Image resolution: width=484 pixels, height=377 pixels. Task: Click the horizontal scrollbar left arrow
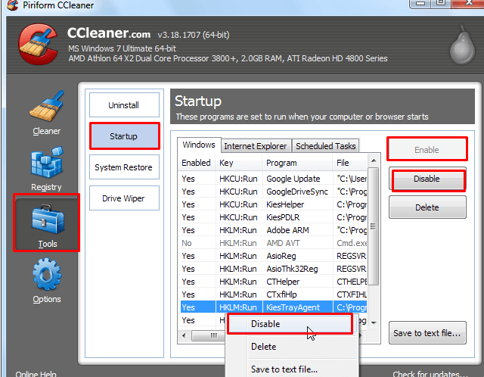pos(184,335)
